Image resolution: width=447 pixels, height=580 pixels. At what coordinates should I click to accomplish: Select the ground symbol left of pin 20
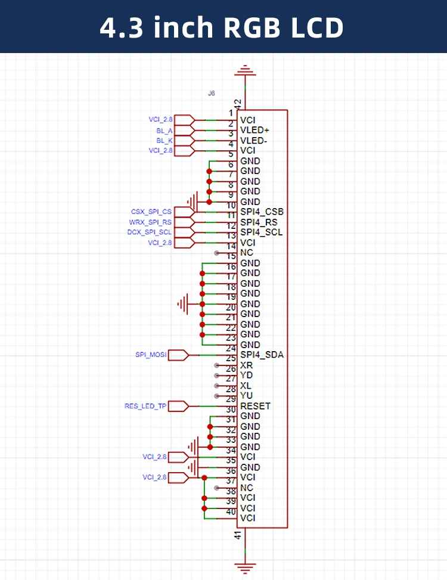point(183,304)
